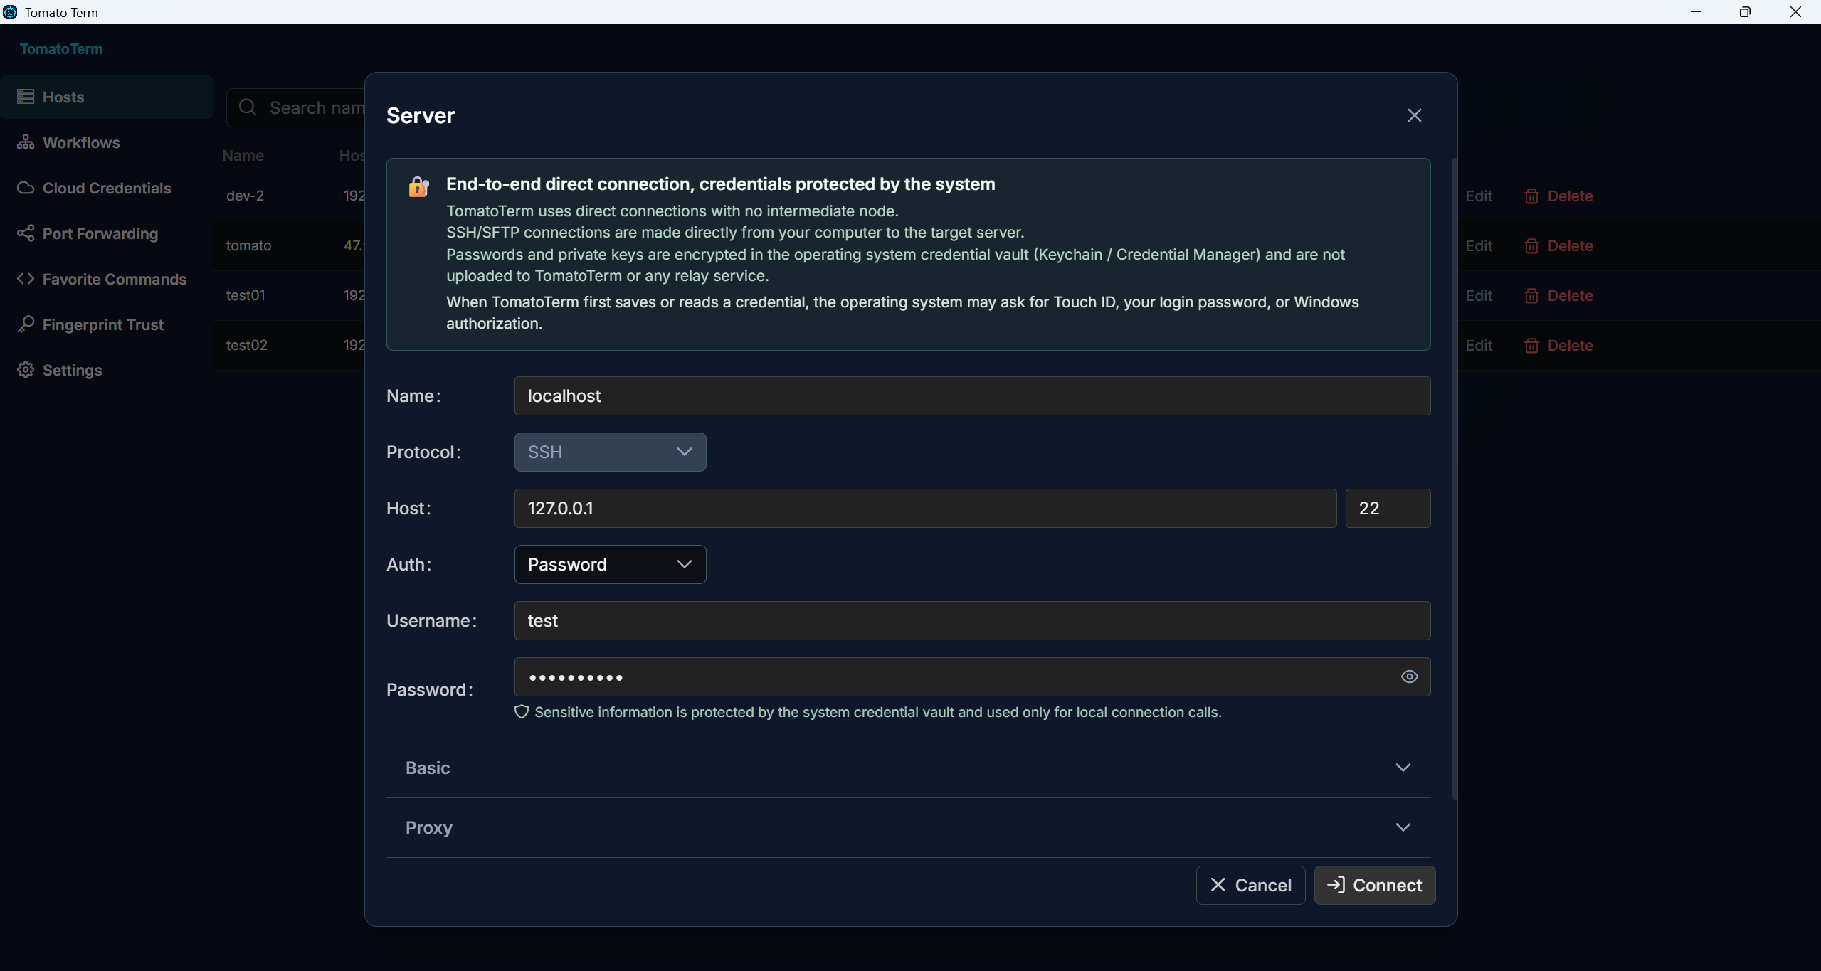Click the Port Forwarding share icon
The width and height of the screenshot is (1821, 971).
click(x=26, y=233)
